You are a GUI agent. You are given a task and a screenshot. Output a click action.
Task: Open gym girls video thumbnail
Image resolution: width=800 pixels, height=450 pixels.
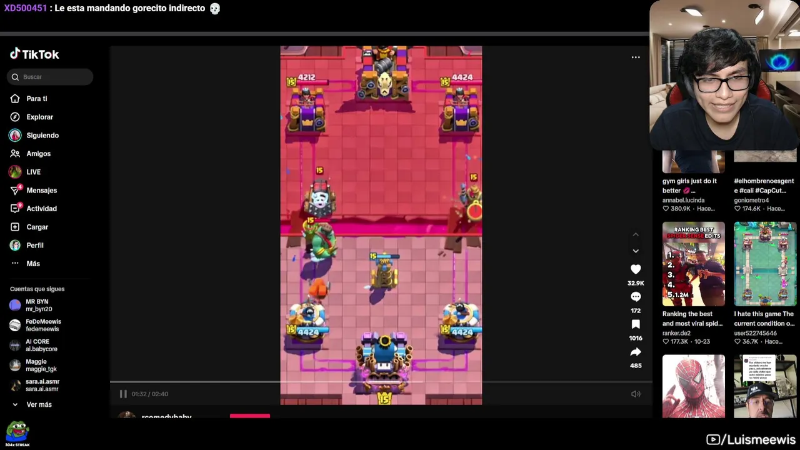694,161
